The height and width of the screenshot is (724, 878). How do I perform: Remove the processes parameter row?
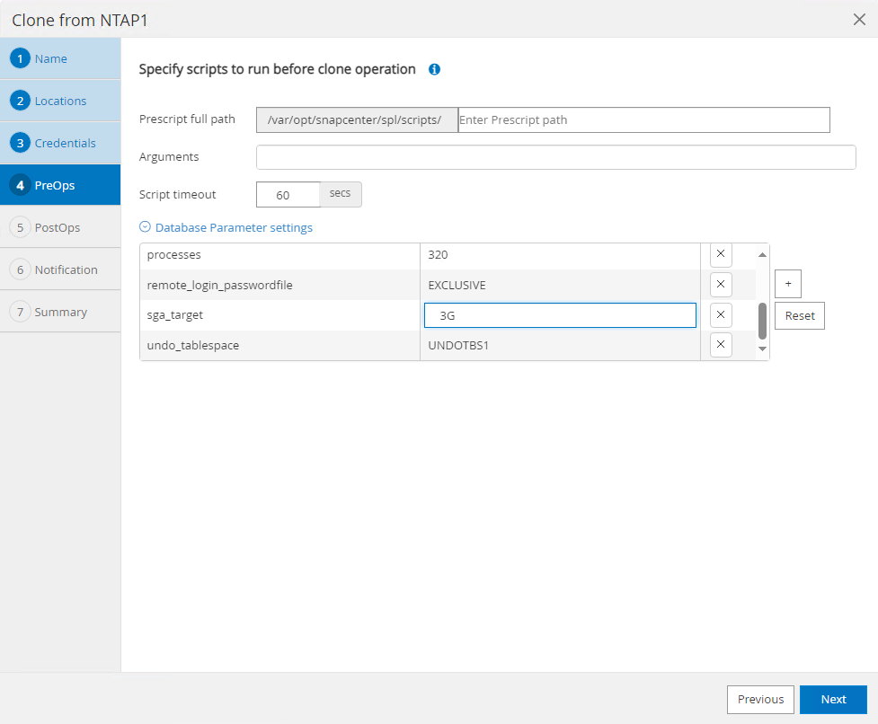tap(721, 254)
